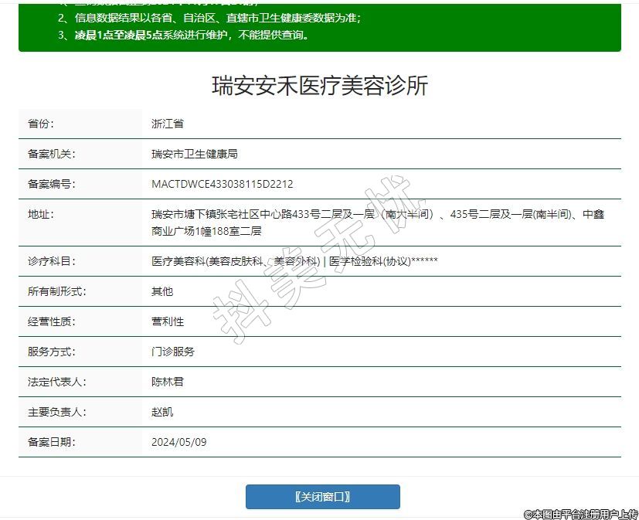Click the 备案日期 row label
This screenshot has height=520, width=639.
pyautogui.click(x=51, y=442)
